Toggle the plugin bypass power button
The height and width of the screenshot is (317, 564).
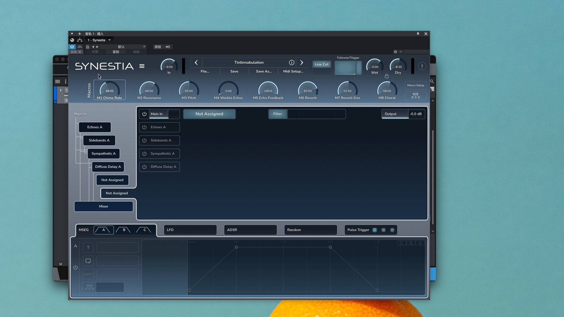point(72,47)
